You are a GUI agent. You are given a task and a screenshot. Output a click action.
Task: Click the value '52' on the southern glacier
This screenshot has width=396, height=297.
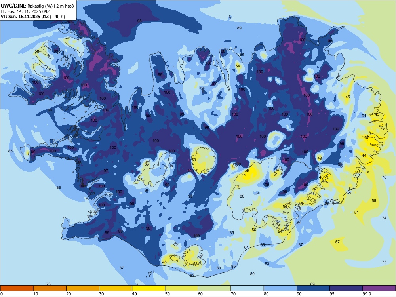coord(195,263)
